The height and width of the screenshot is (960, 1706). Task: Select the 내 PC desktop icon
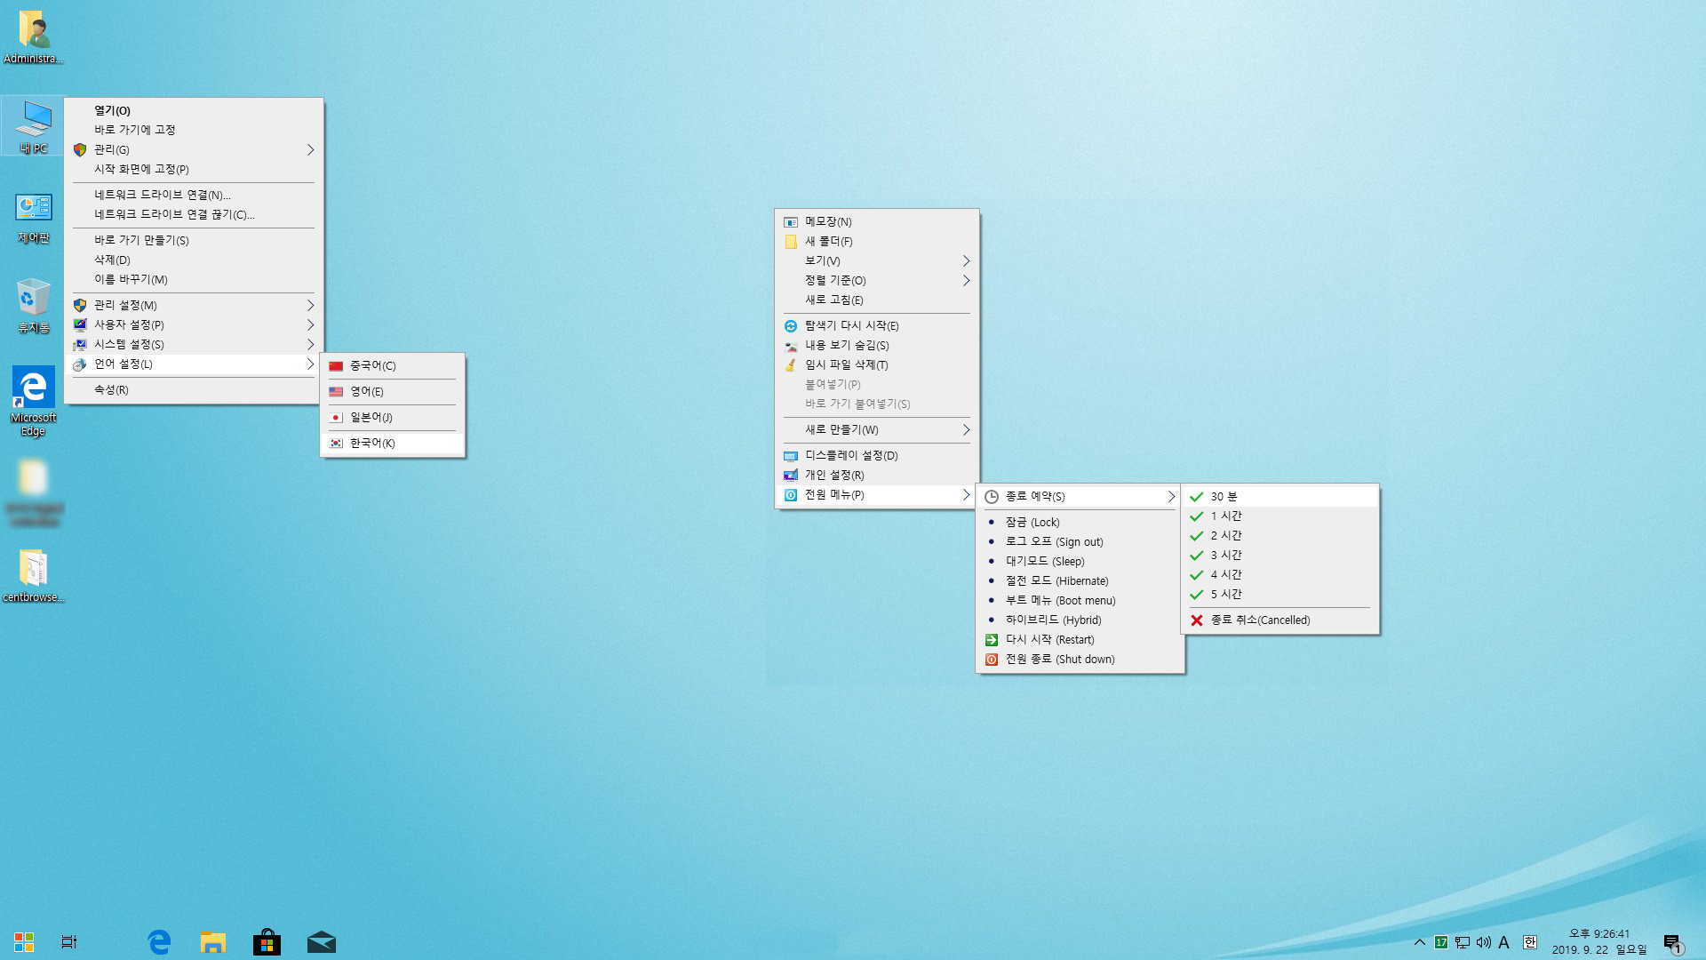click(33, 126)
